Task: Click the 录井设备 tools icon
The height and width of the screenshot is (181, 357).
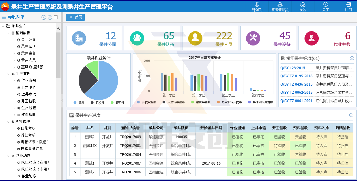Action: 253,38
